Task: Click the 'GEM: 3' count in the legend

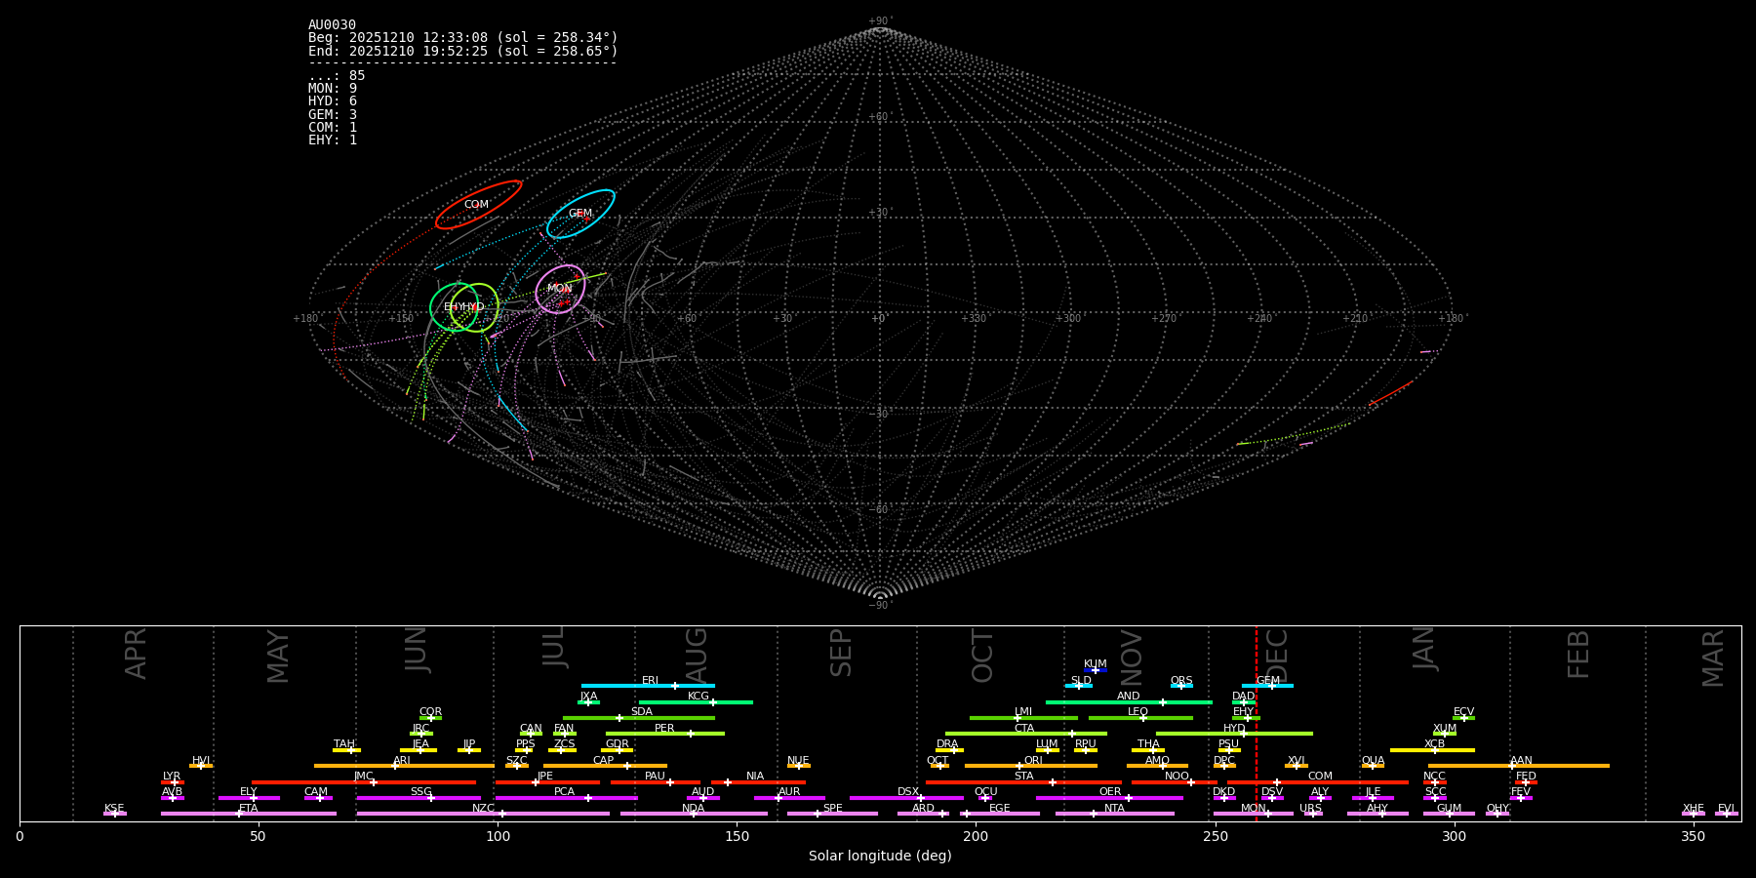Action: pyautogui.click(x=333, y=115)
